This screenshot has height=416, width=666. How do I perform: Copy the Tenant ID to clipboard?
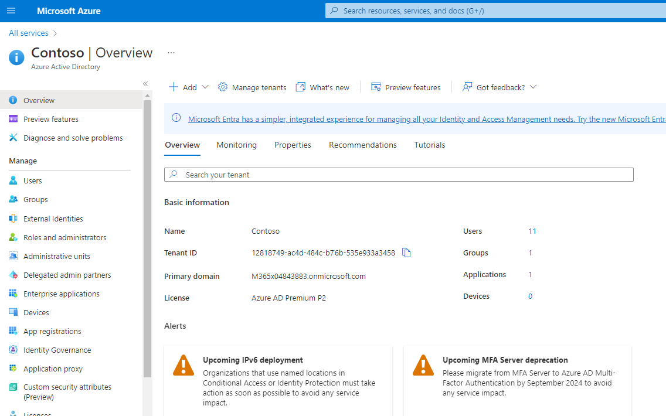[x=406, y=253]
